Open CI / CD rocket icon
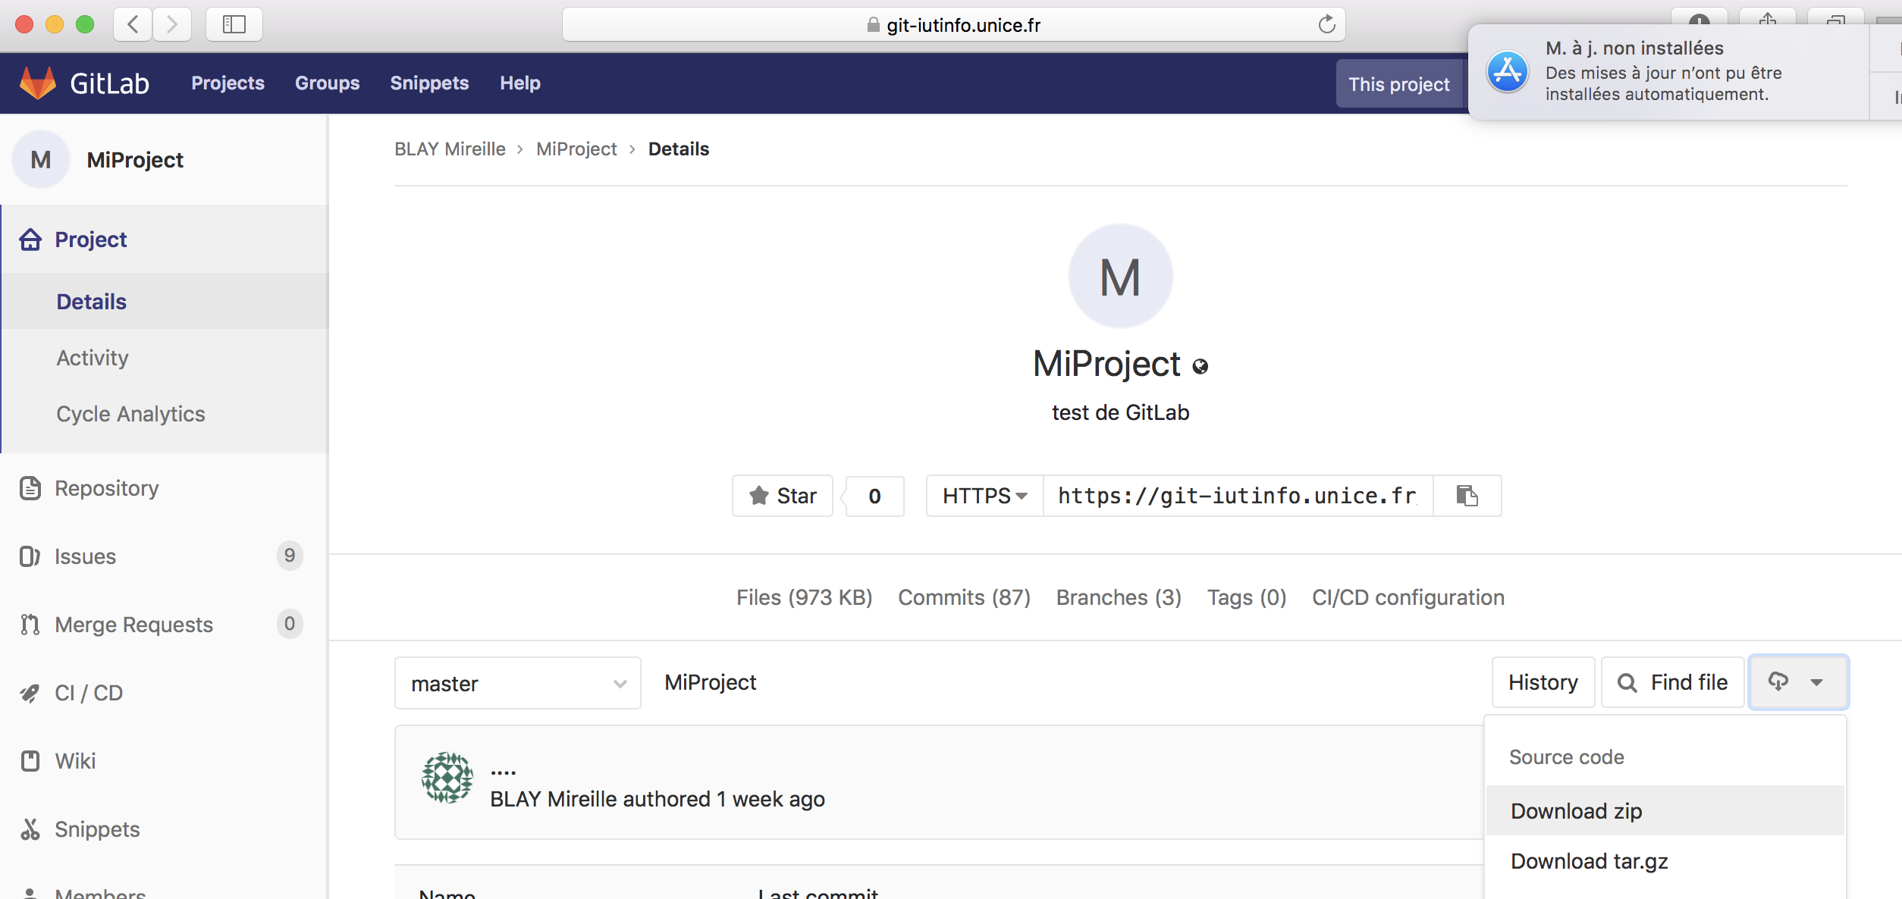 [30, 693]
